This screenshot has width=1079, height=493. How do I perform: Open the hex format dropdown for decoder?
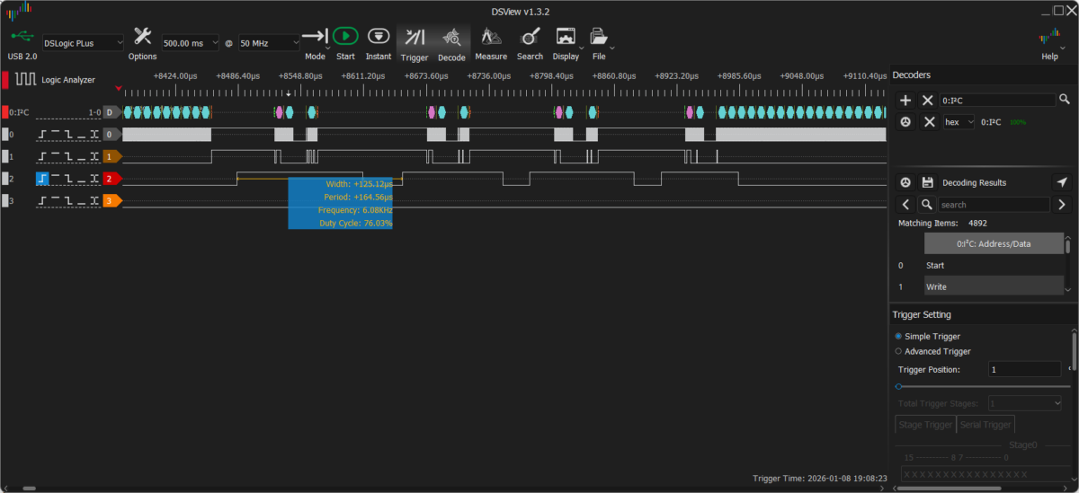click(959, 121)
